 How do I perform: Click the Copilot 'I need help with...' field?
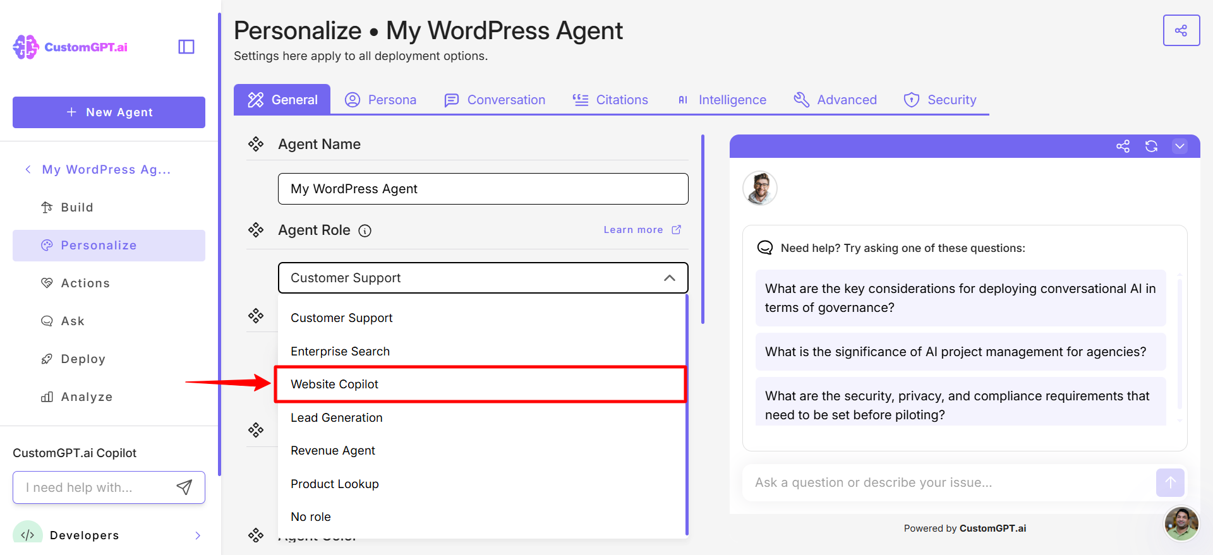coord(109,487)
